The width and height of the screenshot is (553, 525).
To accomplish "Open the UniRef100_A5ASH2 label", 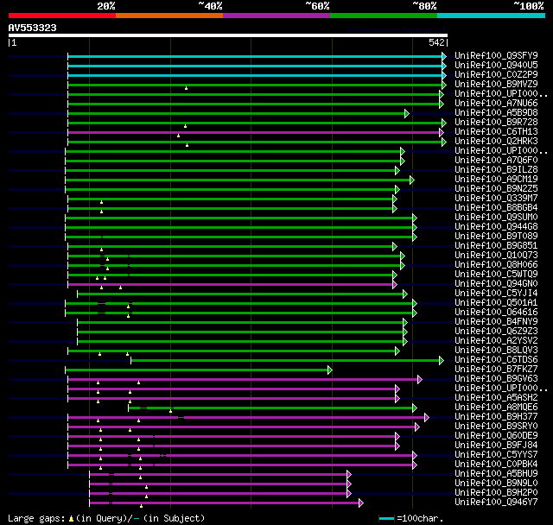I will (x=496, y=398).
